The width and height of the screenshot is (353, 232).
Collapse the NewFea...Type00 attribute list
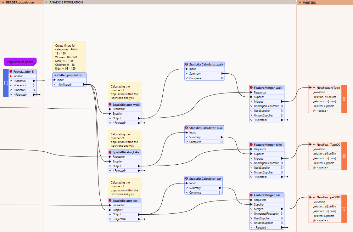coord(314,144)
